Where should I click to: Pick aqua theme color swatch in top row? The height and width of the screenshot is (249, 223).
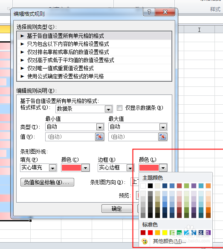point(201,186)
